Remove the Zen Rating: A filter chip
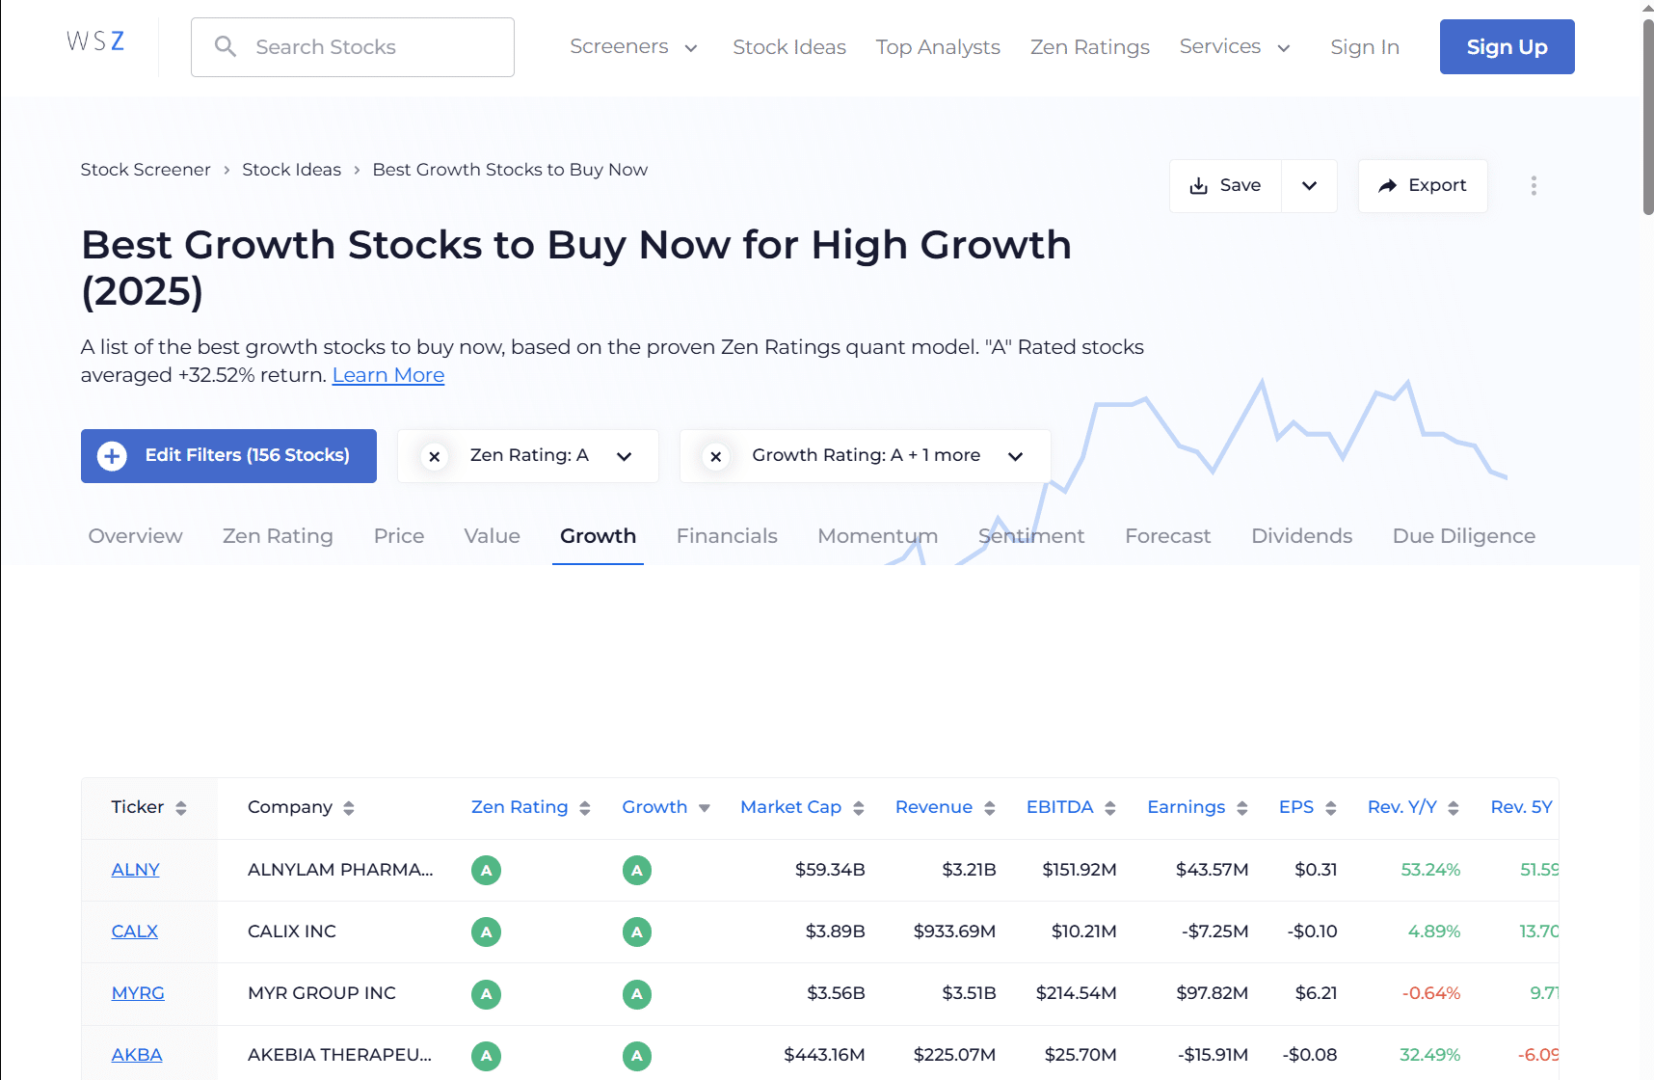This screenshot has width=1654, height=1080. [434, 456]
